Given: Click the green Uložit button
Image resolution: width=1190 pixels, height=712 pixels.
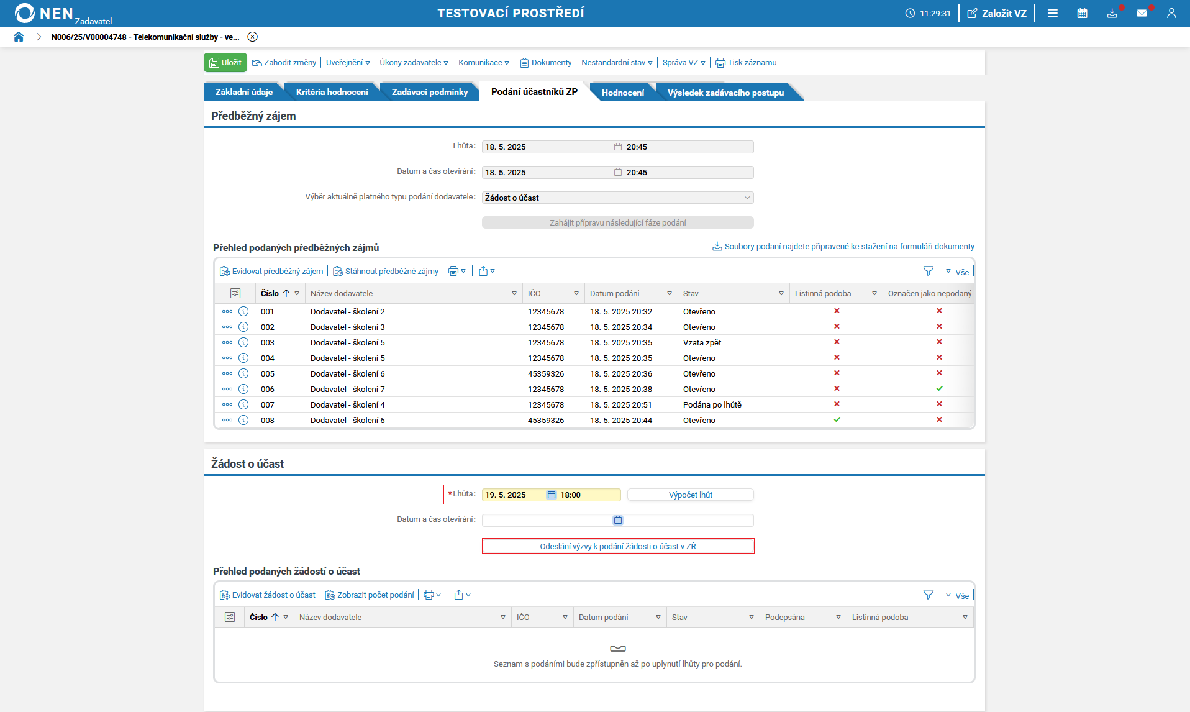Looking at the screenshot, I should [x=225, y=63].
